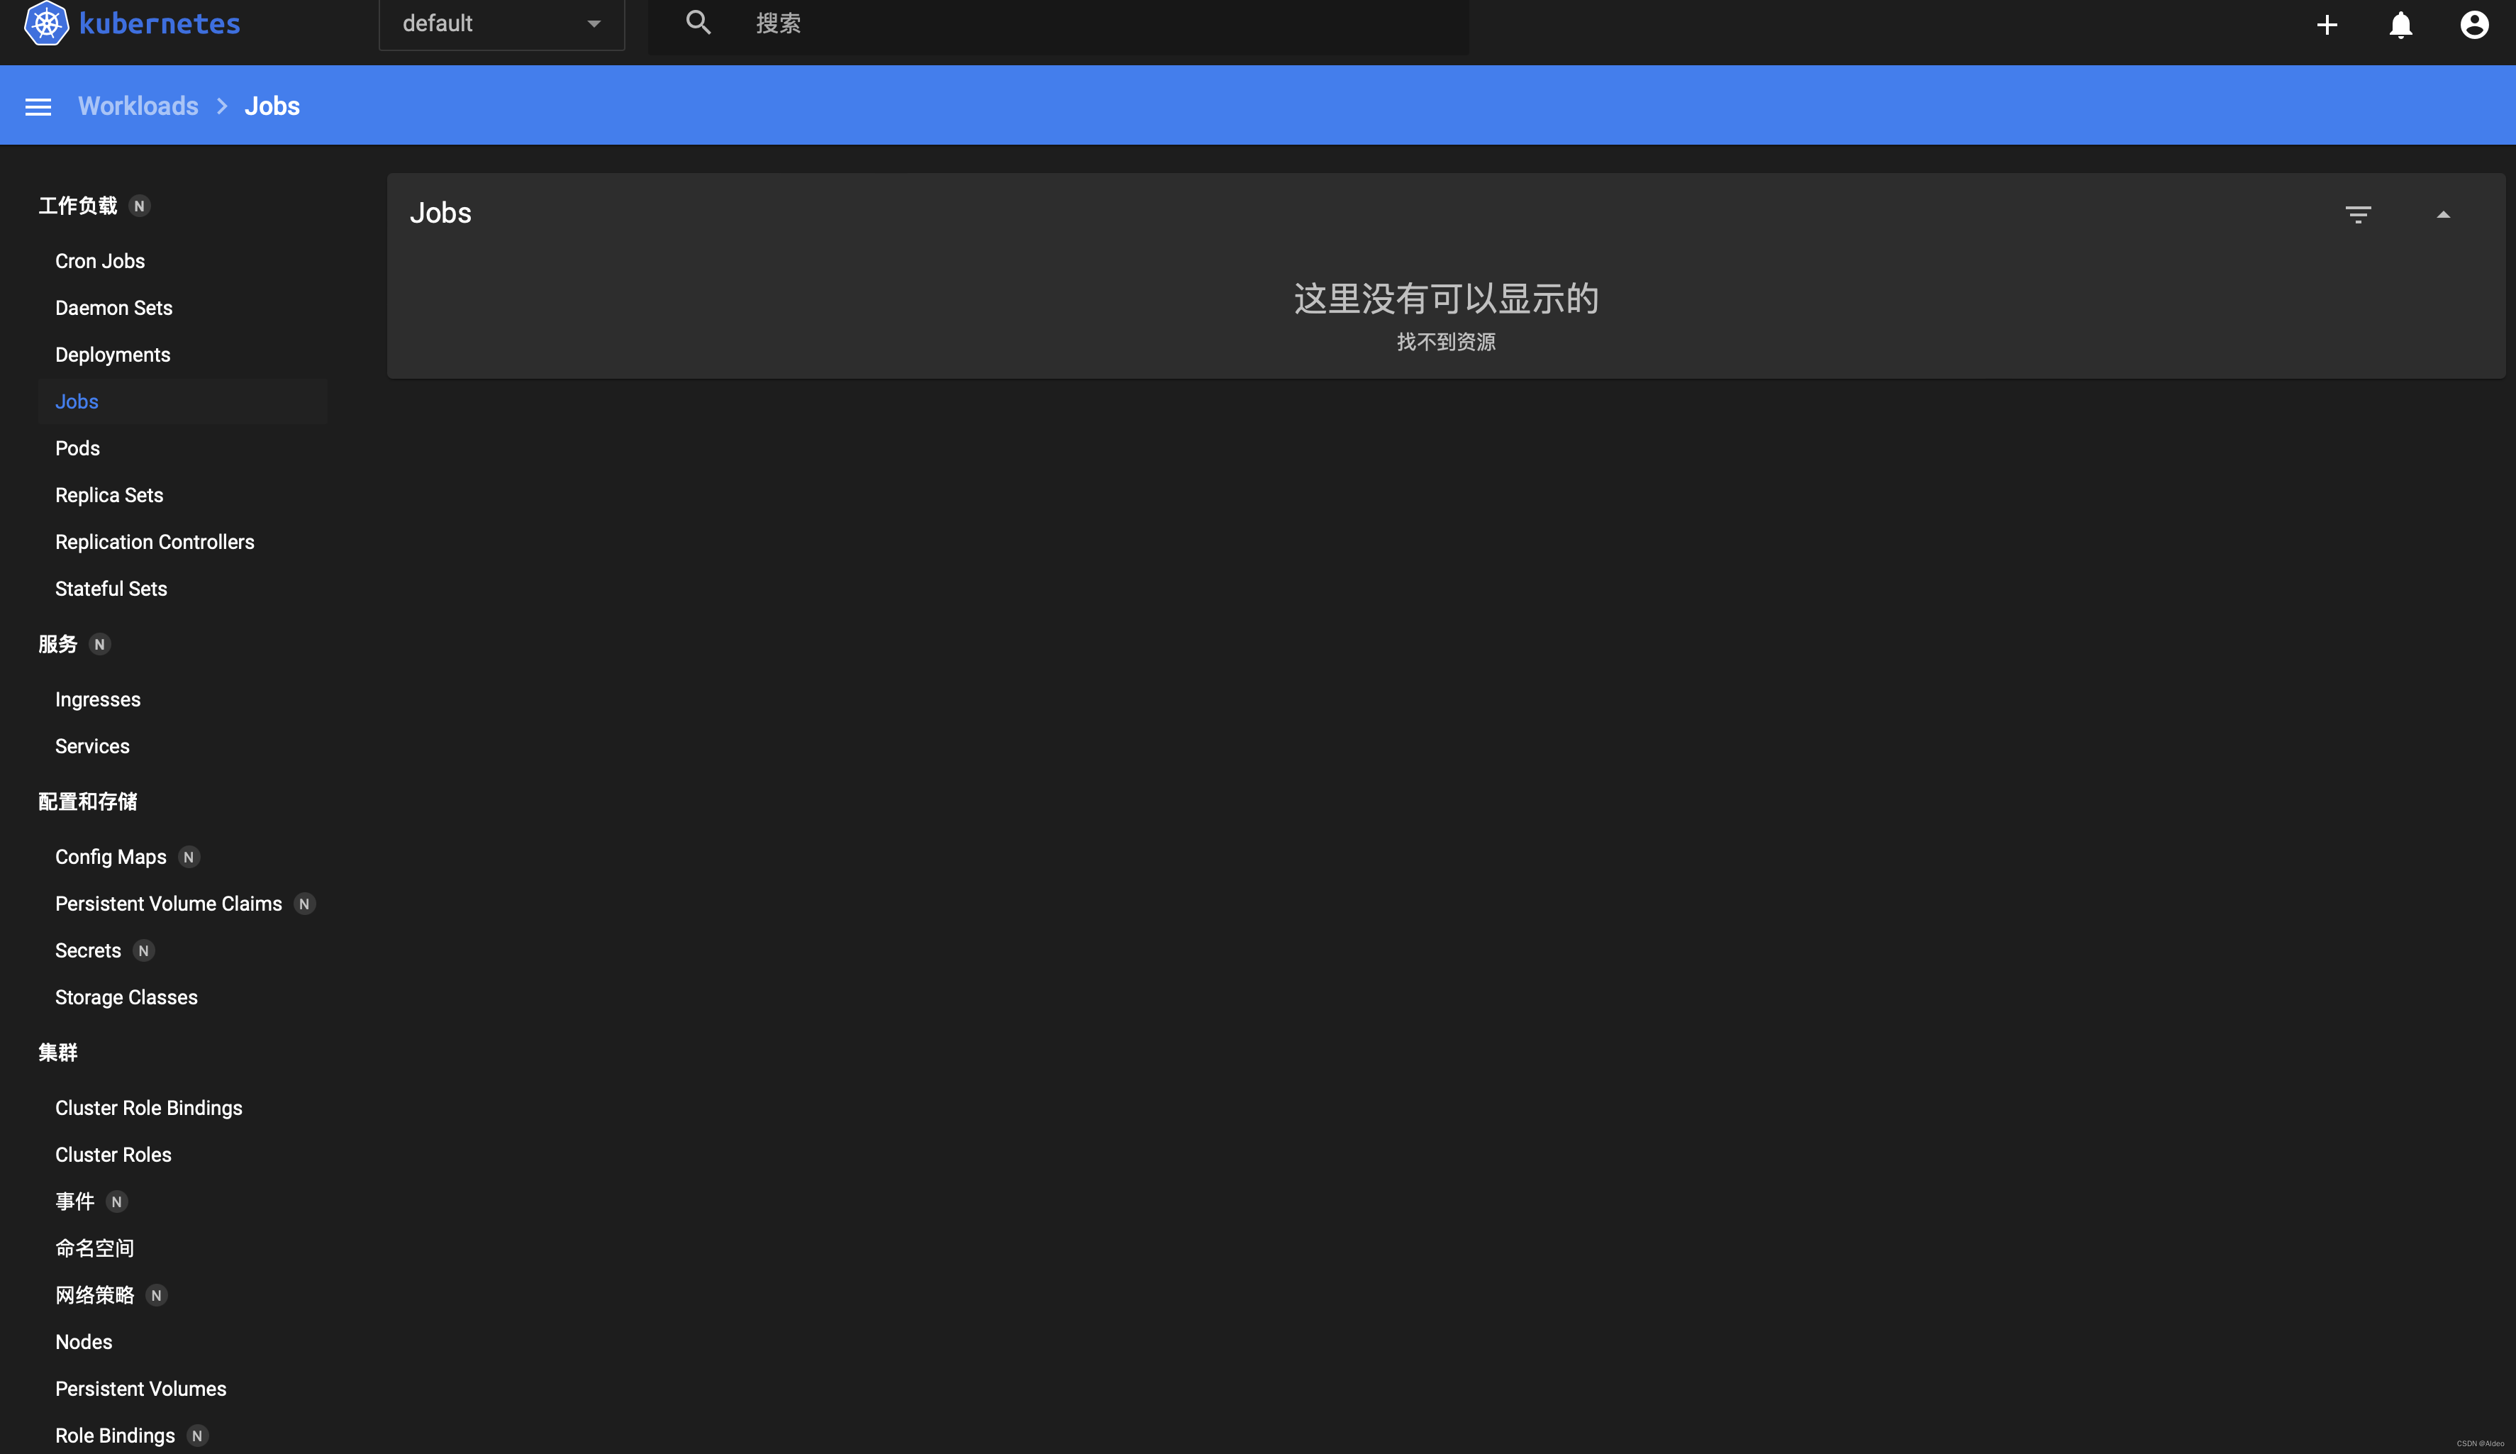Image resolution: width=2516 pixels, height=1454 pixels.
Task: Open Storage Classes in sidebar
Action: 126,998
